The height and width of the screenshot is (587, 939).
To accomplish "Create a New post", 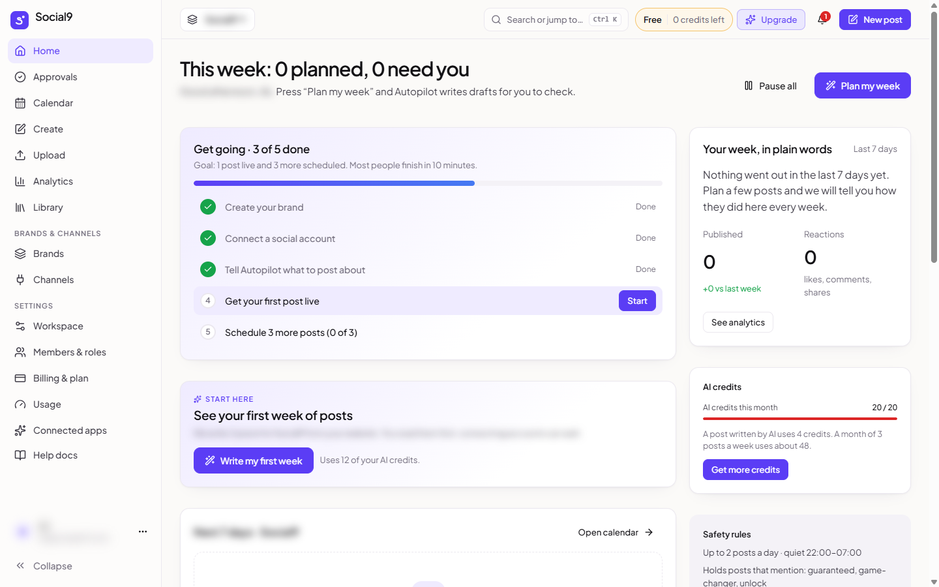I will pyautogui.click(x=875, y=20).
